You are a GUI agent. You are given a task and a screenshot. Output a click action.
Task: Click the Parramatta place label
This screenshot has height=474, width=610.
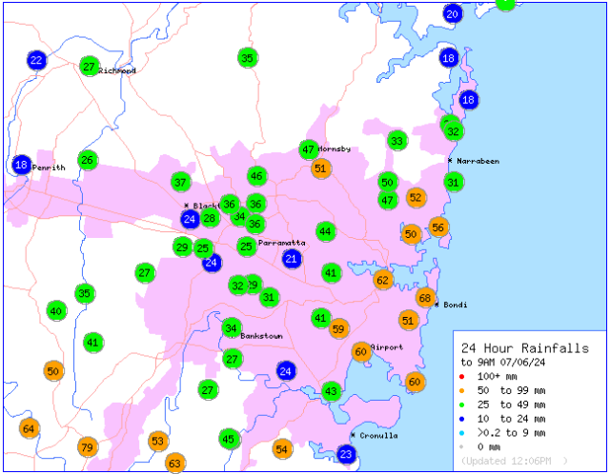coord(281,244)
